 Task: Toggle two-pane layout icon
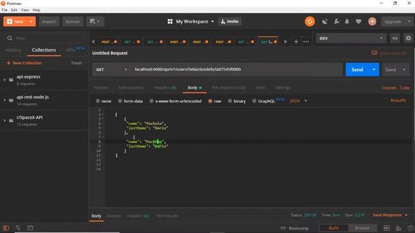coord(386,228)
